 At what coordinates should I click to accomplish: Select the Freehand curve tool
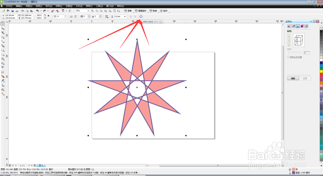(3, 41)
